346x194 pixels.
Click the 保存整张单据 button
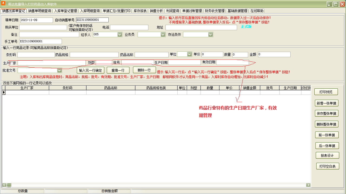coord(327,114)
